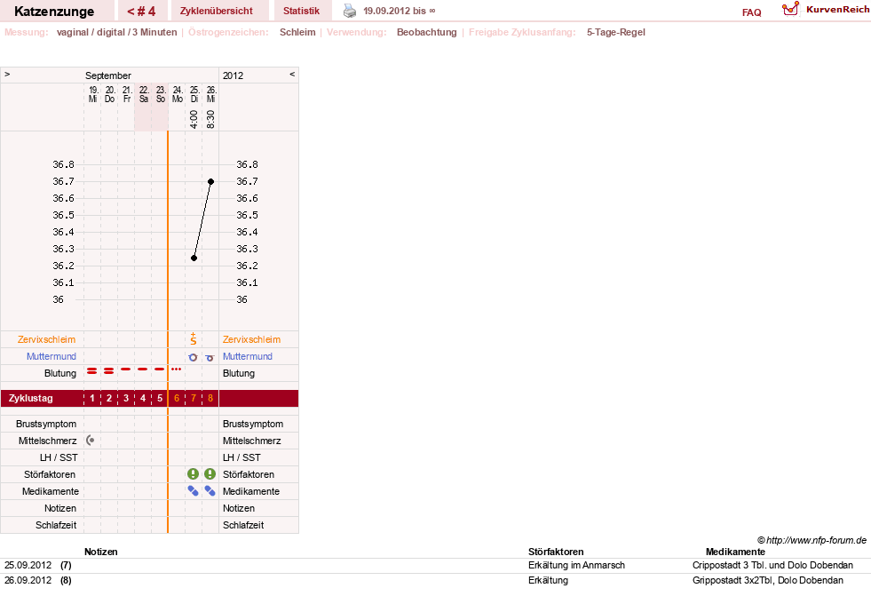Click 'Grippostadt 3x2Tbl, Dolo Dobendan' entry
This screenshot has height=604, width=871.
pyautogui.click(x=768, y=580)
